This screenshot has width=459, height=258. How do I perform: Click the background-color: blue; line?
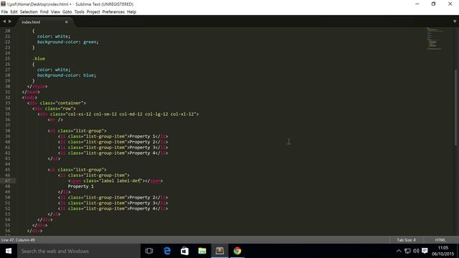click(x=67, y=75)
